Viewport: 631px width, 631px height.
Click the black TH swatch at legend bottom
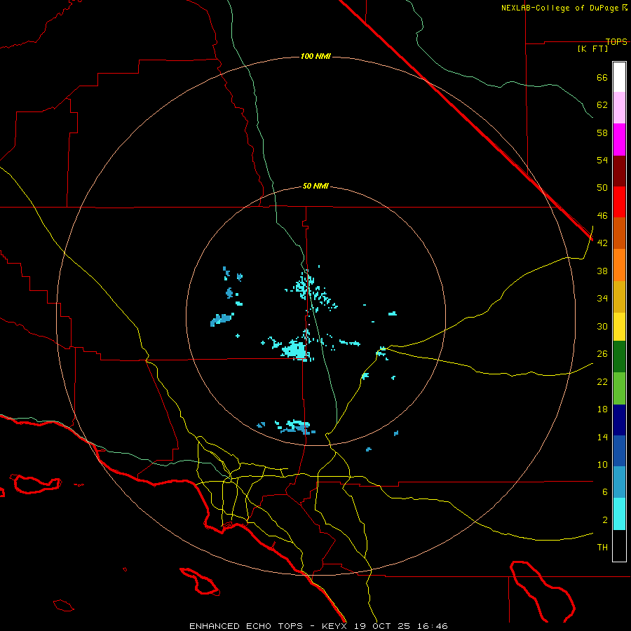[x=619, y=545]
